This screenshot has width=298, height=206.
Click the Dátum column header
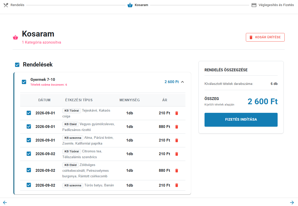click(x=44, y=100)
